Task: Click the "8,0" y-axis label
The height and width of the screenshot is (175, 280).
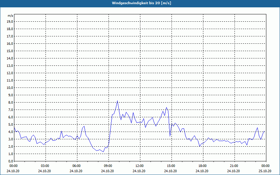Action: pyautogui.click(x=10, y=103)
